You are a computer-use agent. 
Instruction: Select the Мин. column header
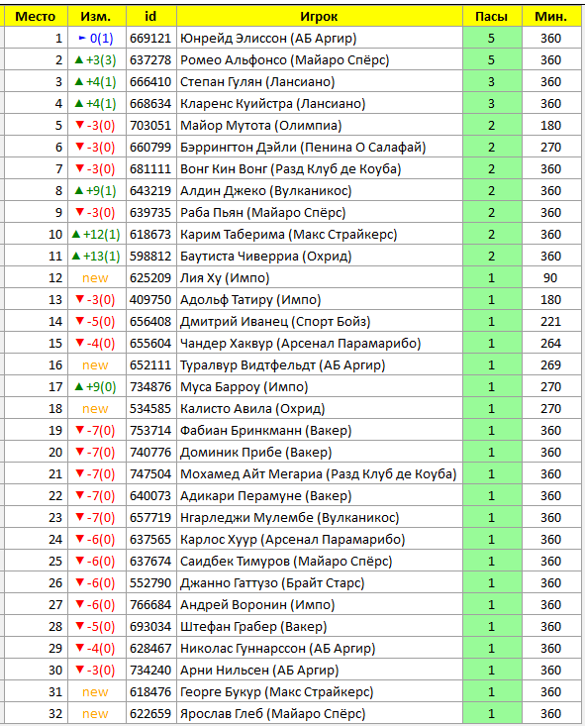pyautogui.click(x=550, y=16)
